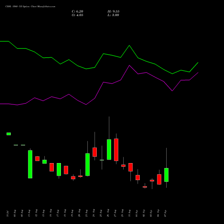Click the green candlestick for 21 Aug
The height and width of the screenshot is (224, 224).
pos(87,164)
